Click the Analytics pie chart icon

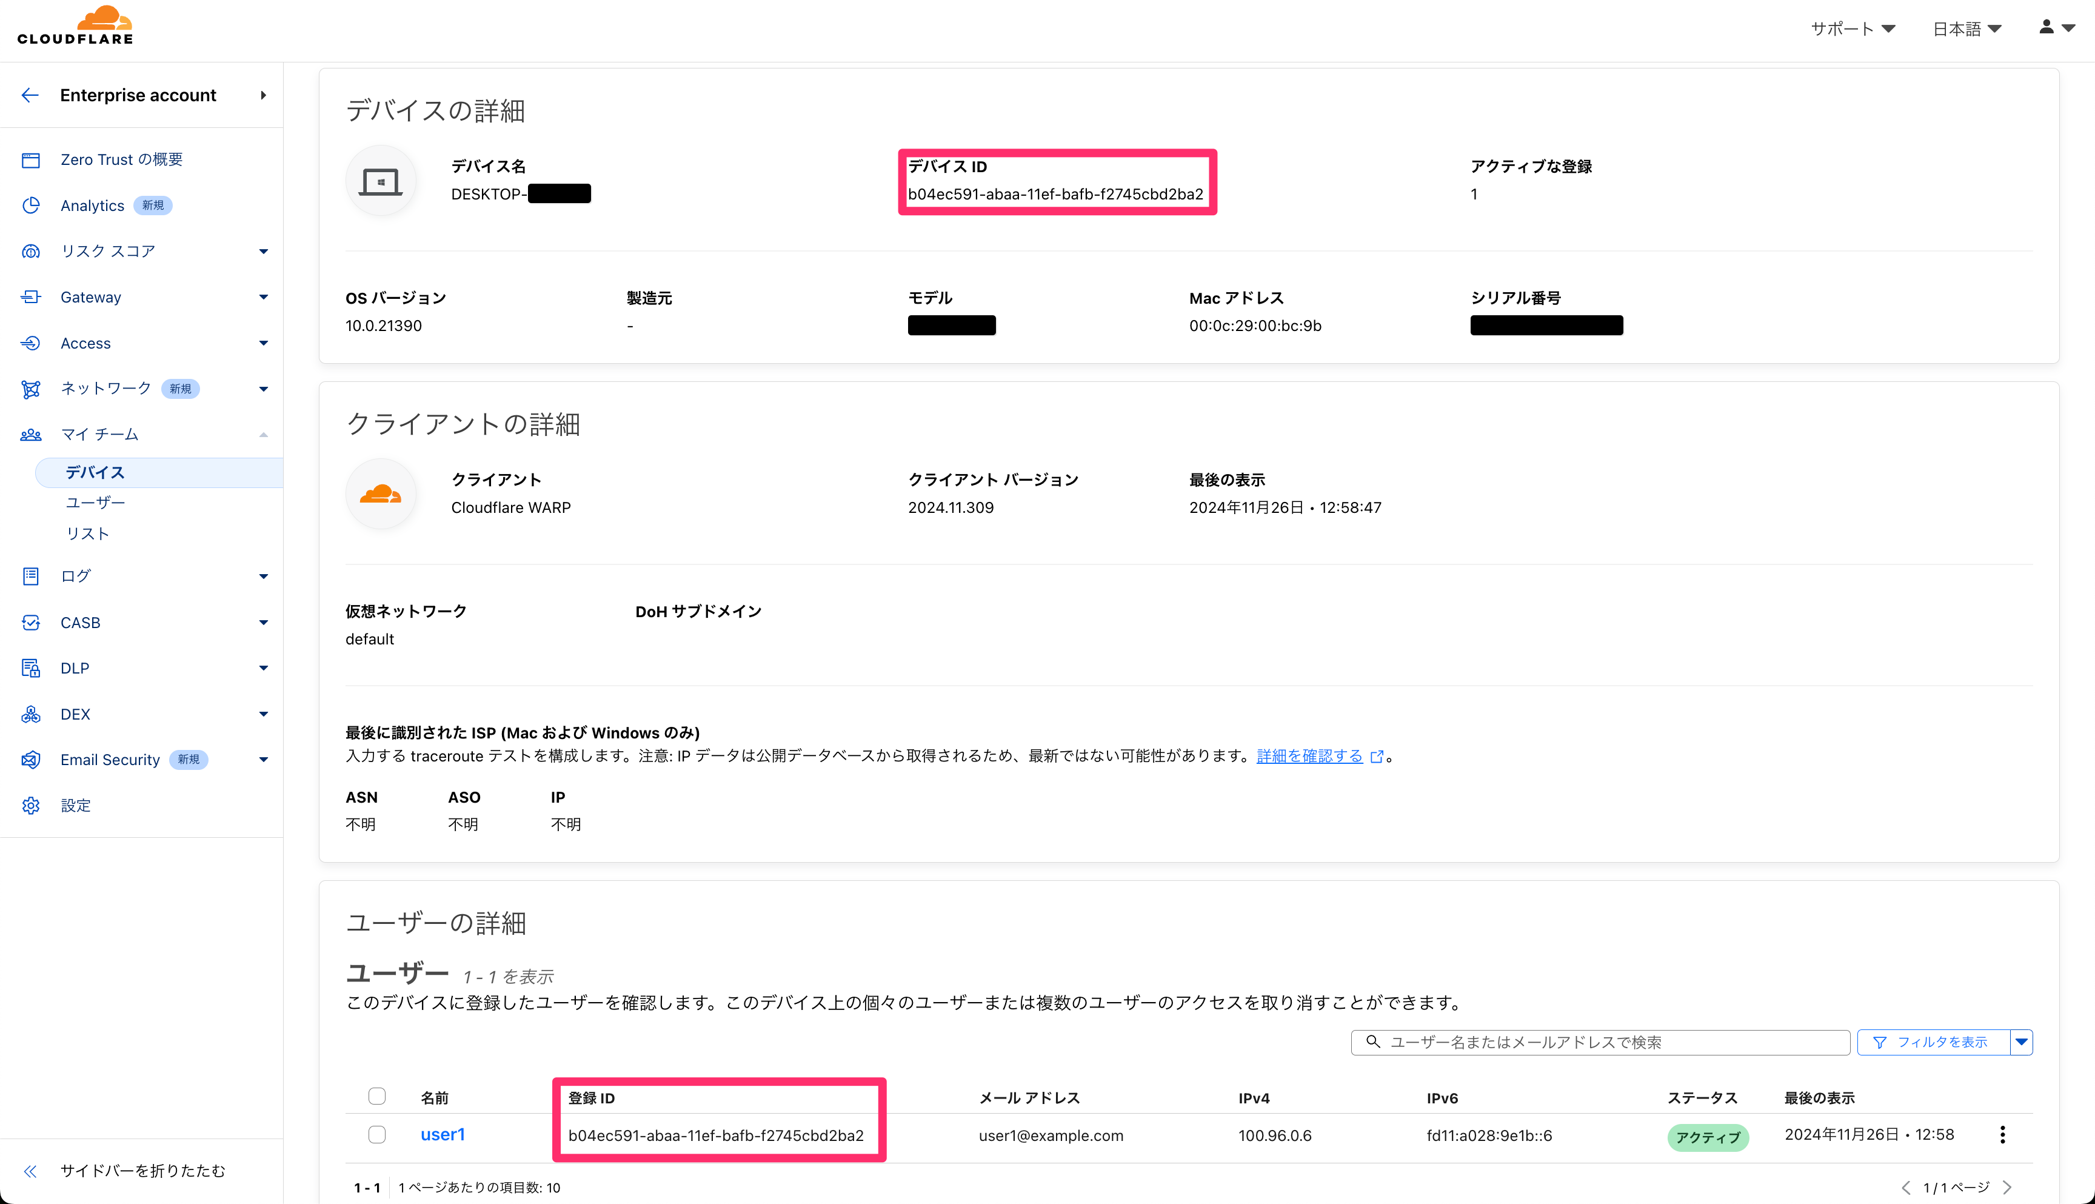coord(30,205)
